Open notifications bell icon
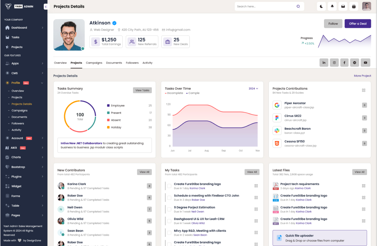Viewport: 377px width, 246px height. 332,6
